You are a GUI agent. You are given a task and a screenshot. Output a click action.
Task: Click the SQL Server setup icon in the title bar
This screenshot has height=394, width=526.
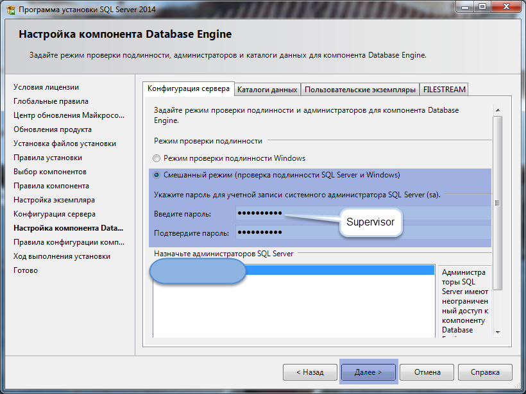pyautogui.click(x=10, y=10)
